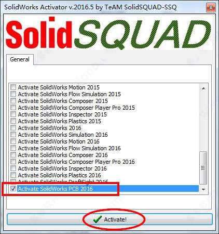Click the green checkmark icon on Activate button
The image size is (219, 234).
pos(97,219)
